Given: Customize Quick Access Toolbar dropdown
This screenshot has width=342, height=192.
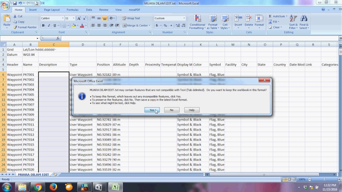Looking at the screenshot, I should [44, 3].
